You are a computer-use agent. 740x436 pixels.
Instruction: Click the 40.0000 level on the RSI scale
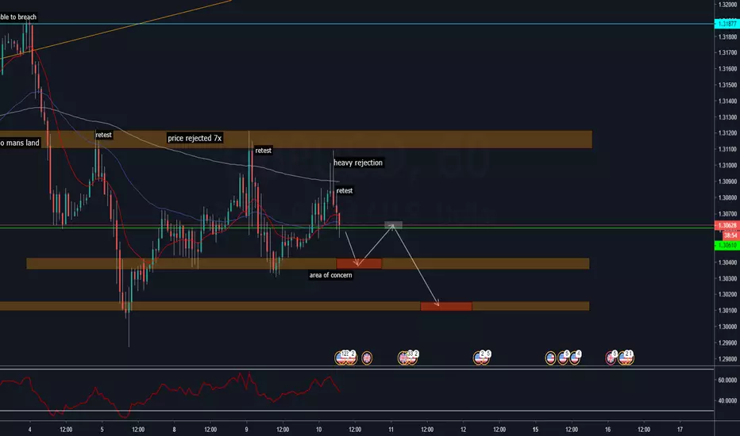point(727,400)
